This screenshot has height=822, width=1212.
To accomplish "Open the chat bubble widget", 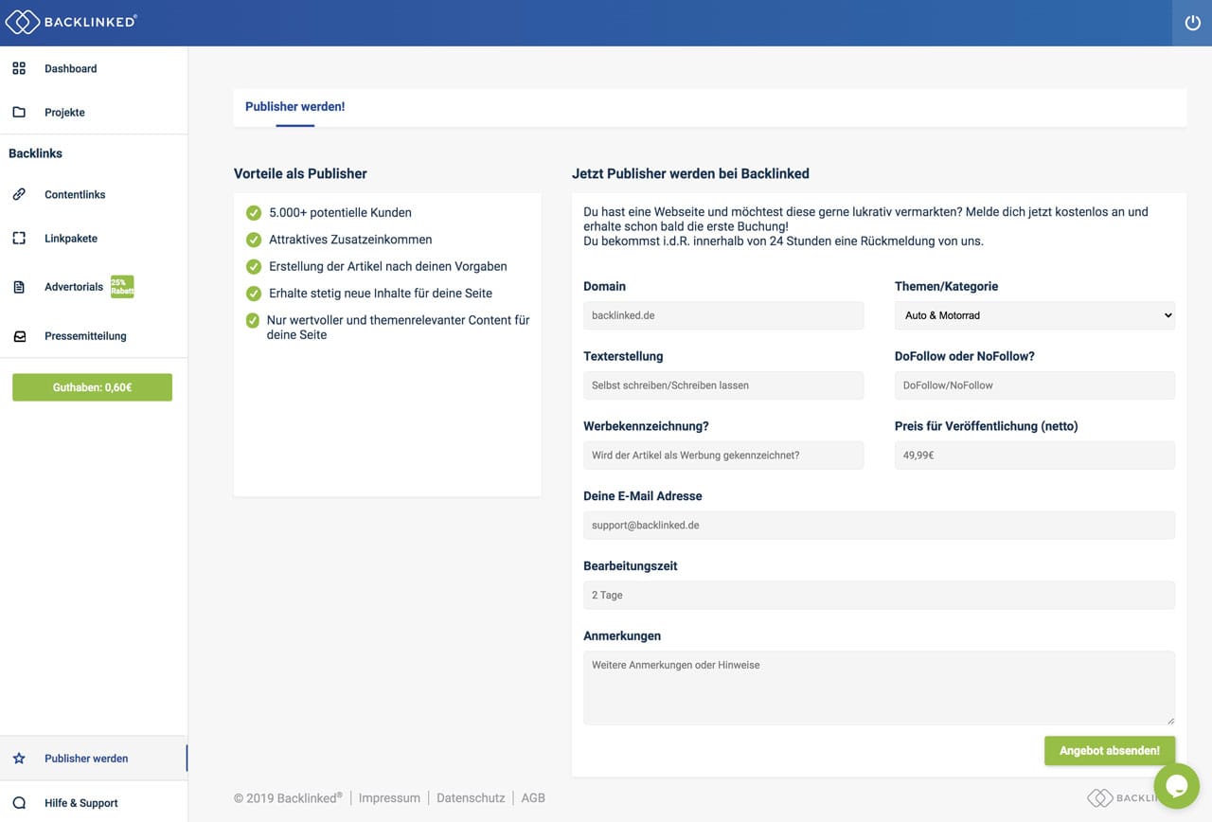I will tap(1176, 786).
